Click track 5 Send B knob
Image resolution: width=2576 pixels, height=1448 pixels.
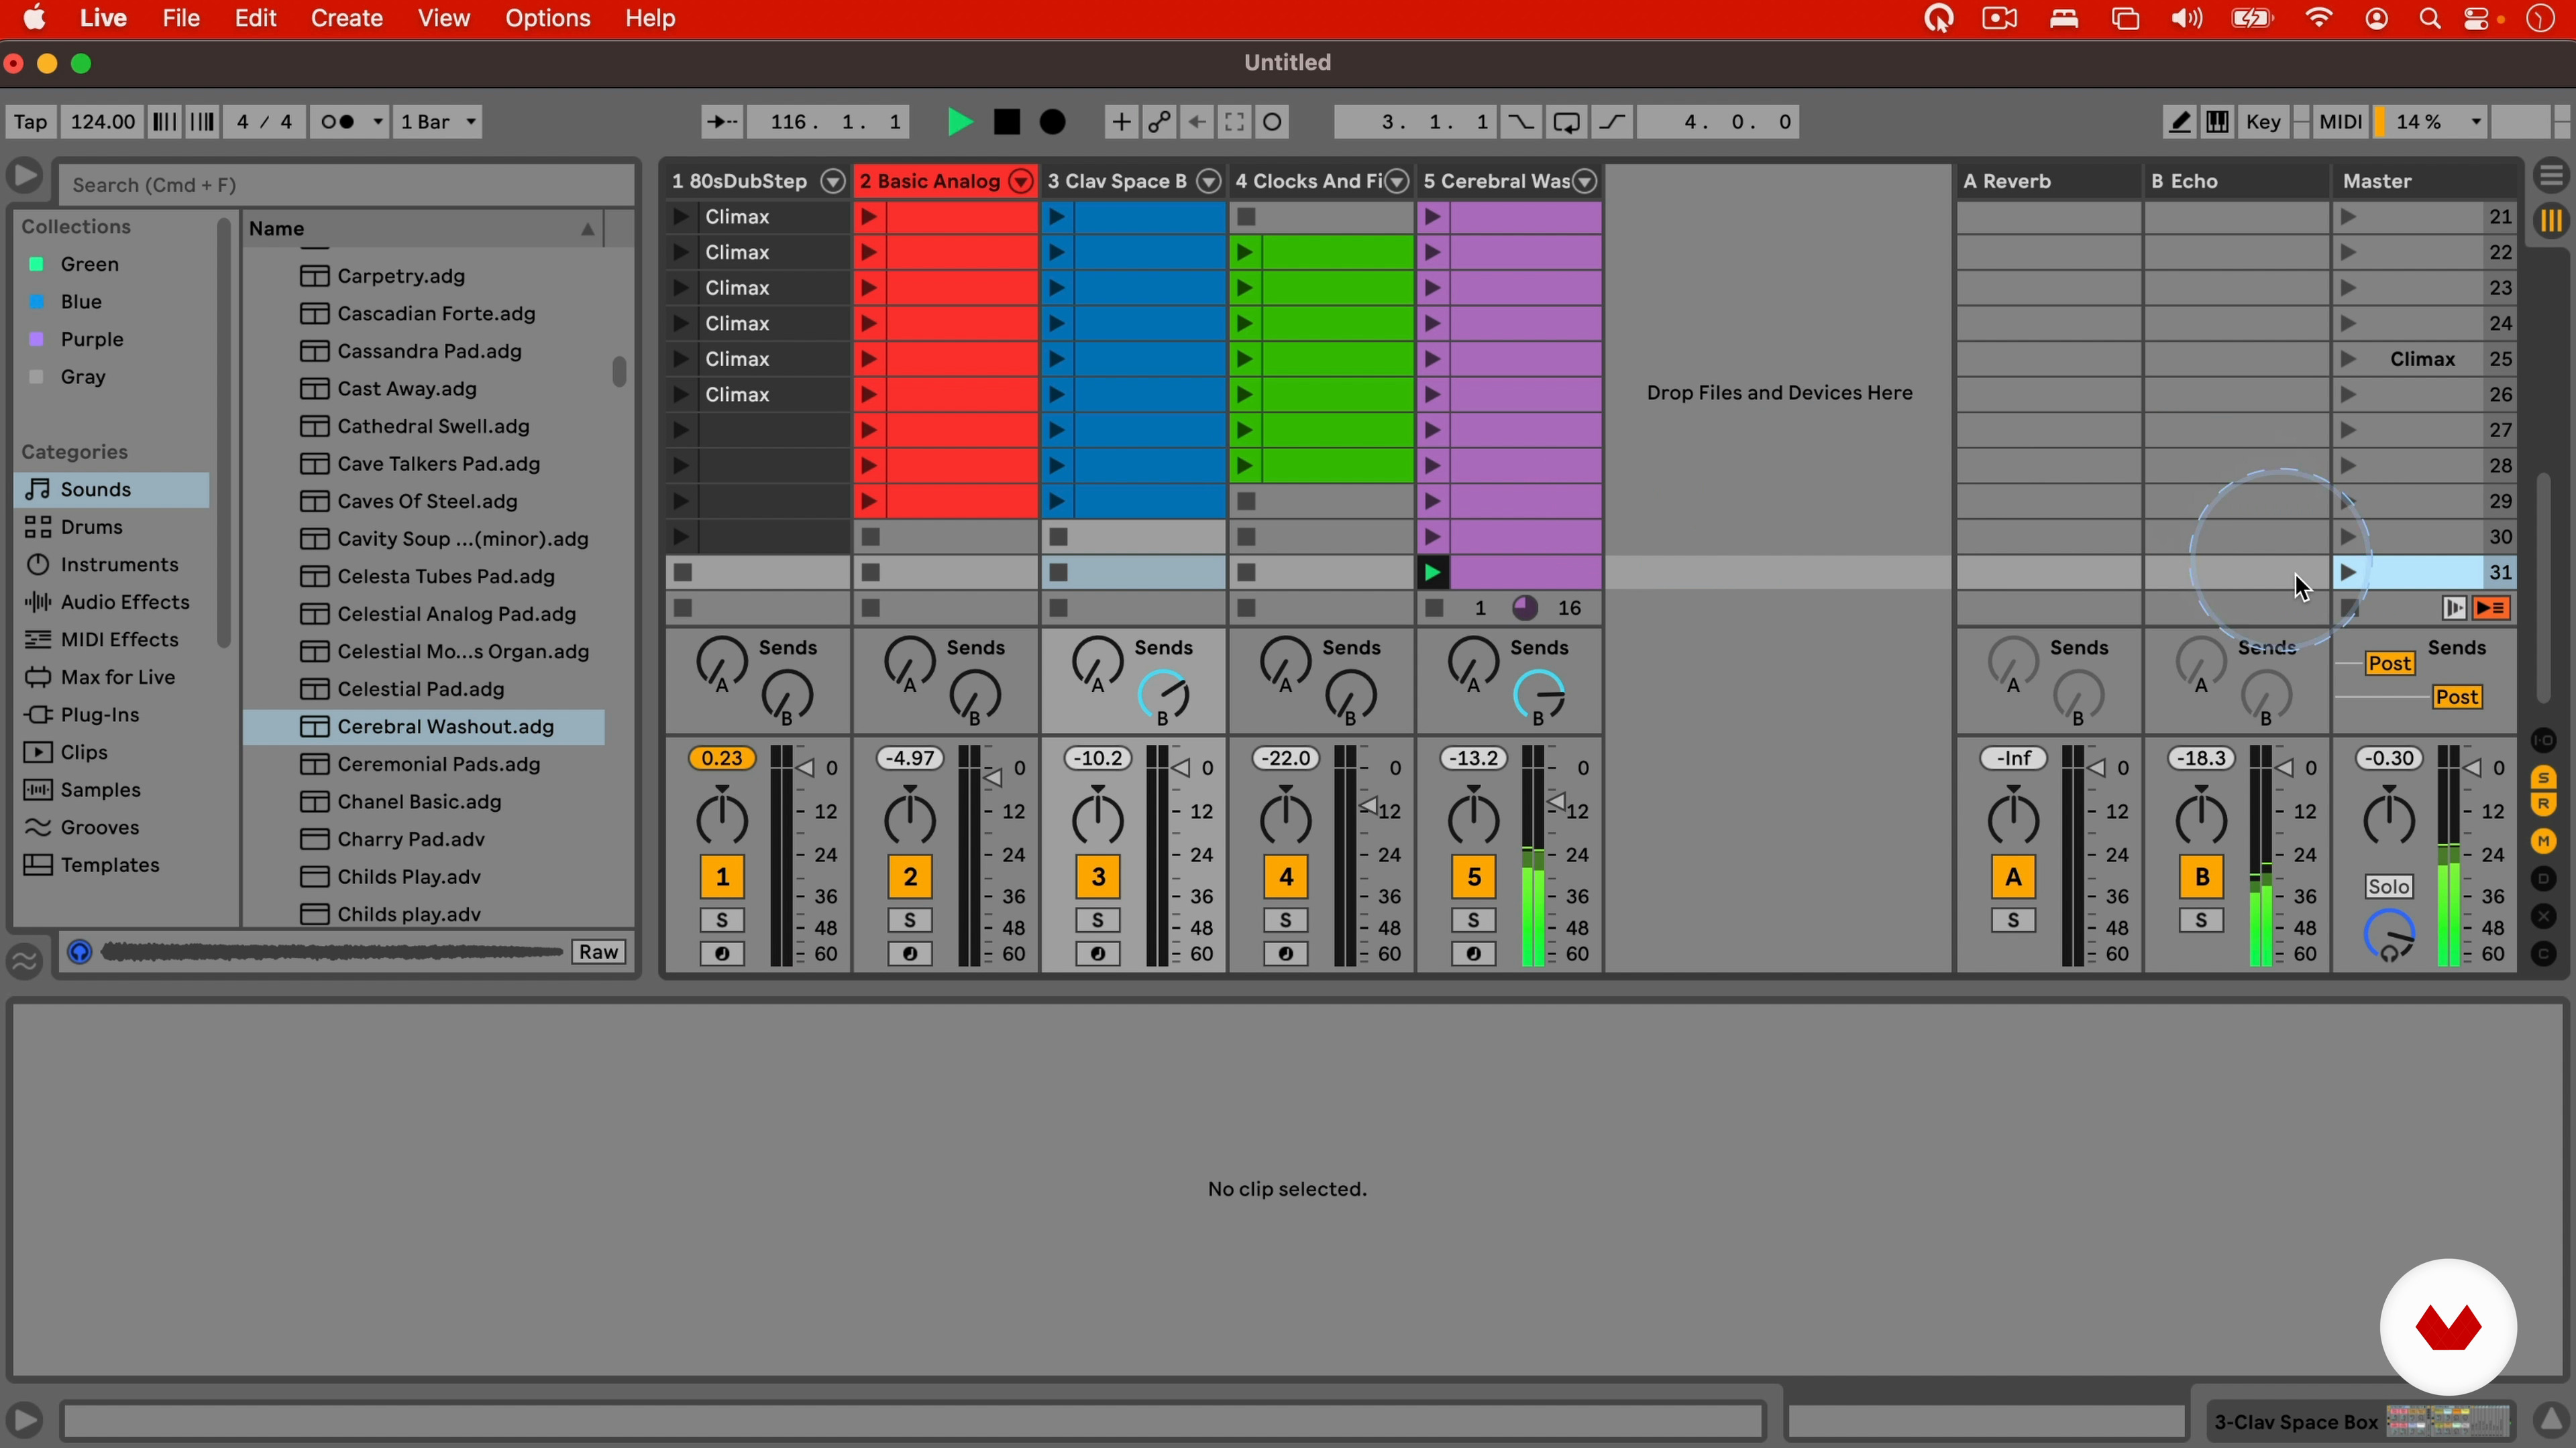coord(1540,697)
